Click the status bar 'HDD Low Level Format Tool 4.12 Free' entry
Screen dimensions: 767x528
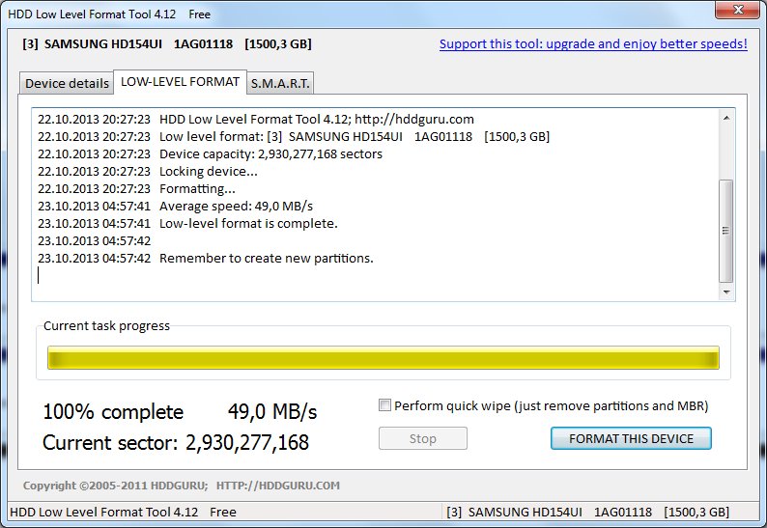(123, 512)
